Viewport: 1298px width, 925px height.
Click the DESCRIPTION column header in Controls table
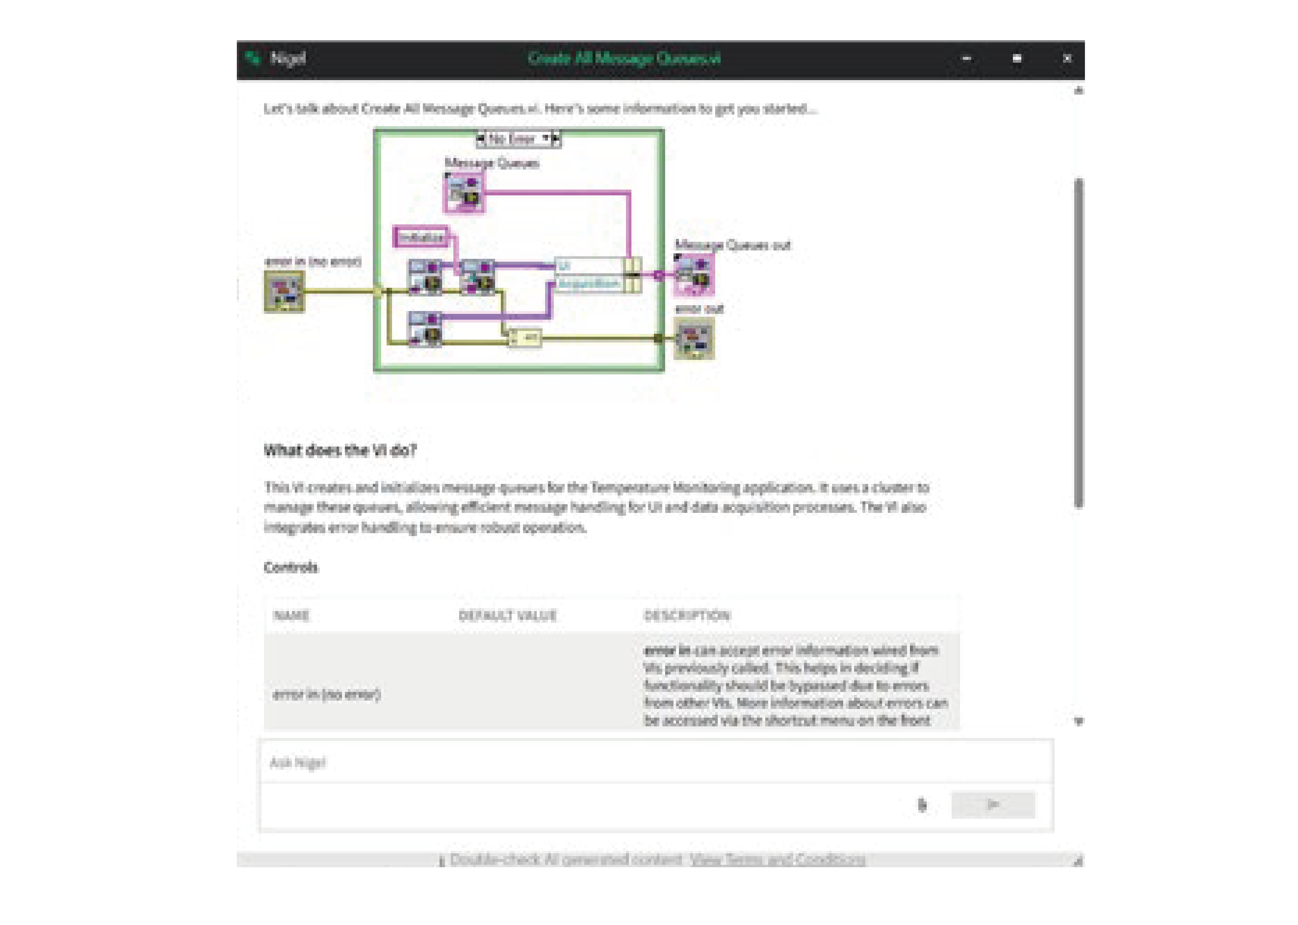(687, 615)
